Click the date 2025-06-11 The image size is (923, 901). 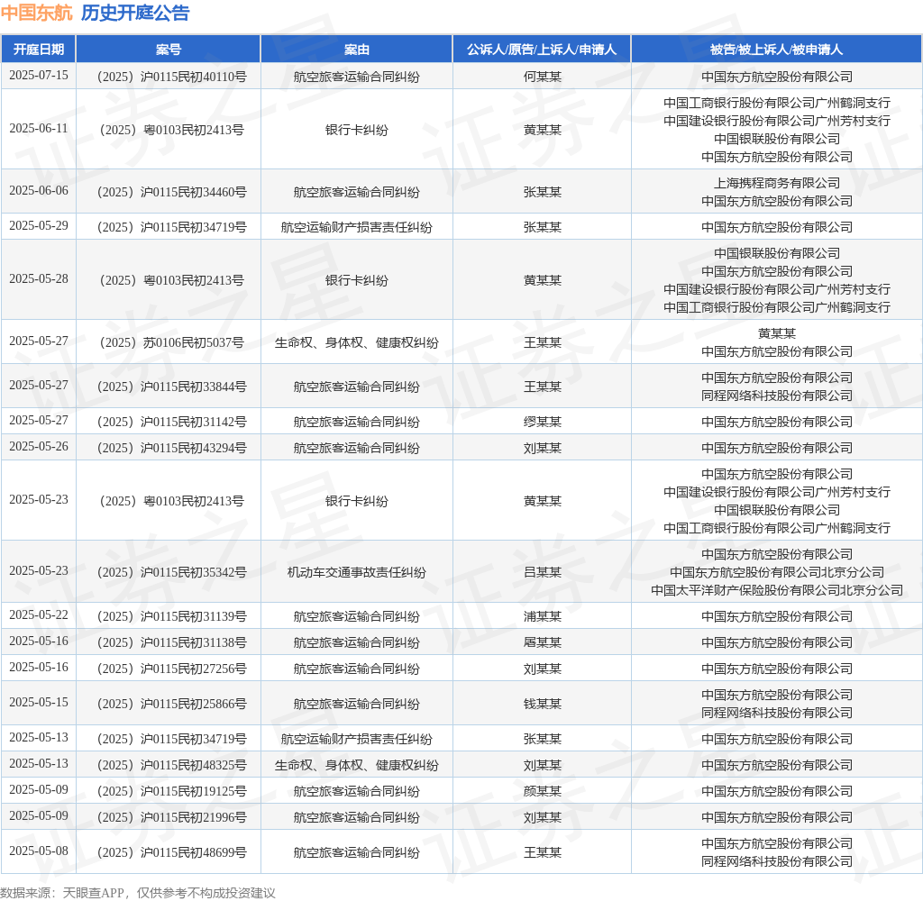point(39,128)
